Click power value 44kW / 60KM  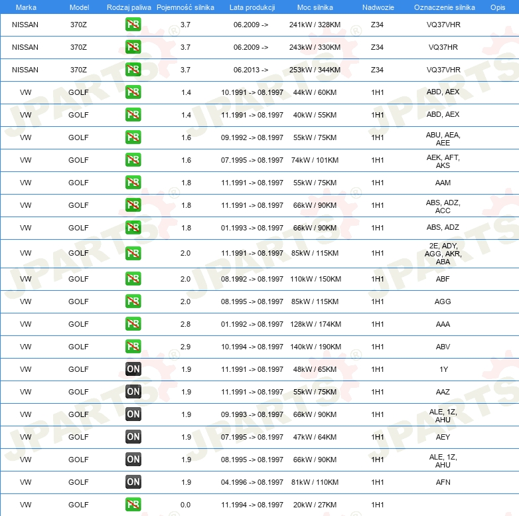coord(315,92)
